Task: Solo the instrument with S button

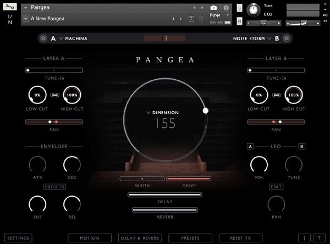Action: pos(239,8)
